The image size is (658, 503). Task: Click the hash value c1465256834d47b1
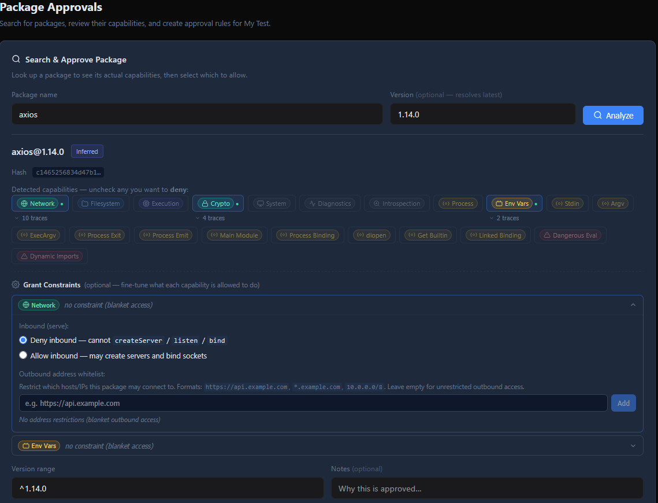click(x=68, y=172)
